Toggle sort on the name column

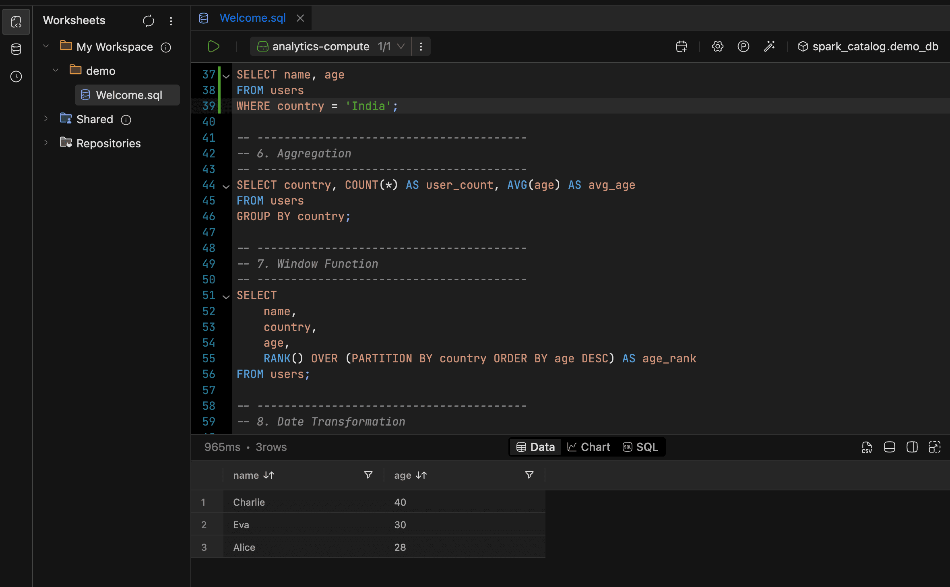[x=268, y=475]
